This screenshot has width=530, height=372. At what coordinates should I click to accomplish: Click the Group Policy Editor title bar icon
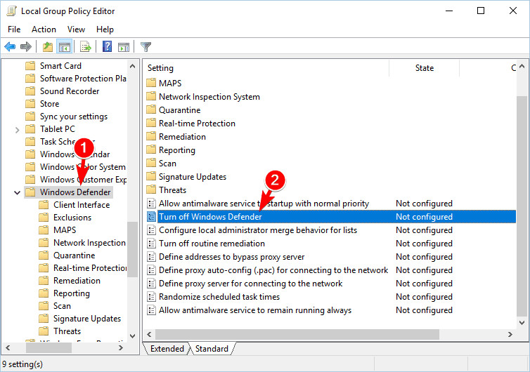[x=11, y=11]
